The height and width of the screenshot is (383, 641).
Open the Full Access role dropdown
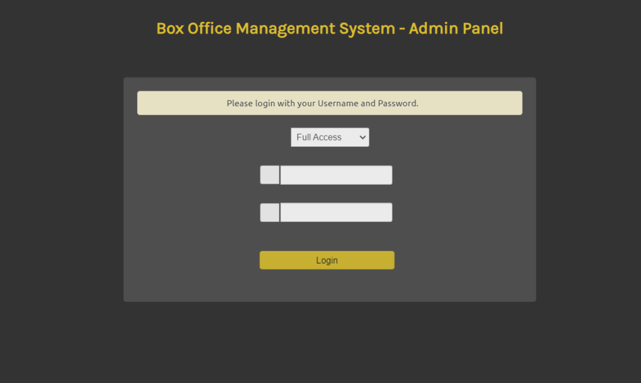[330, 137]
